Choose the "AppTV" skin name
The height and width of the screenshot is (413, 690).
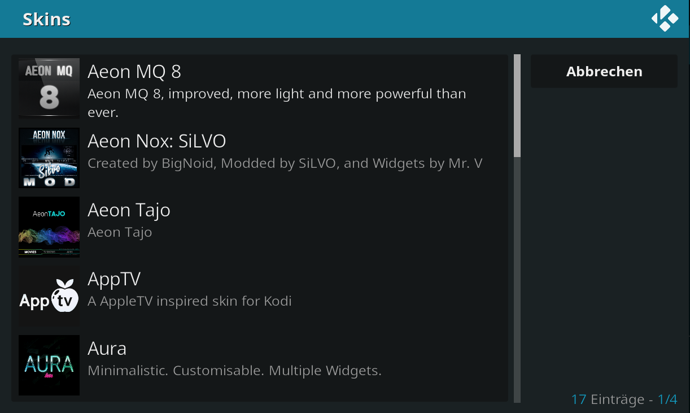[x=114, y=279]
